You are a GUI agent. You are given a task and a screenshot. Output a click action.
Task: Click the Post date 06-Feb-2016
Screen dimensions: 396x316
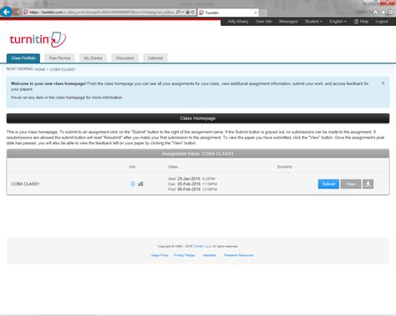coord(189,189)
